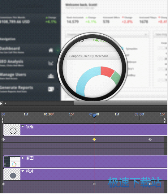Screen dimensions: 168x194
Task: Select first keyframe of 镜框 track
Action: (3, 140)
